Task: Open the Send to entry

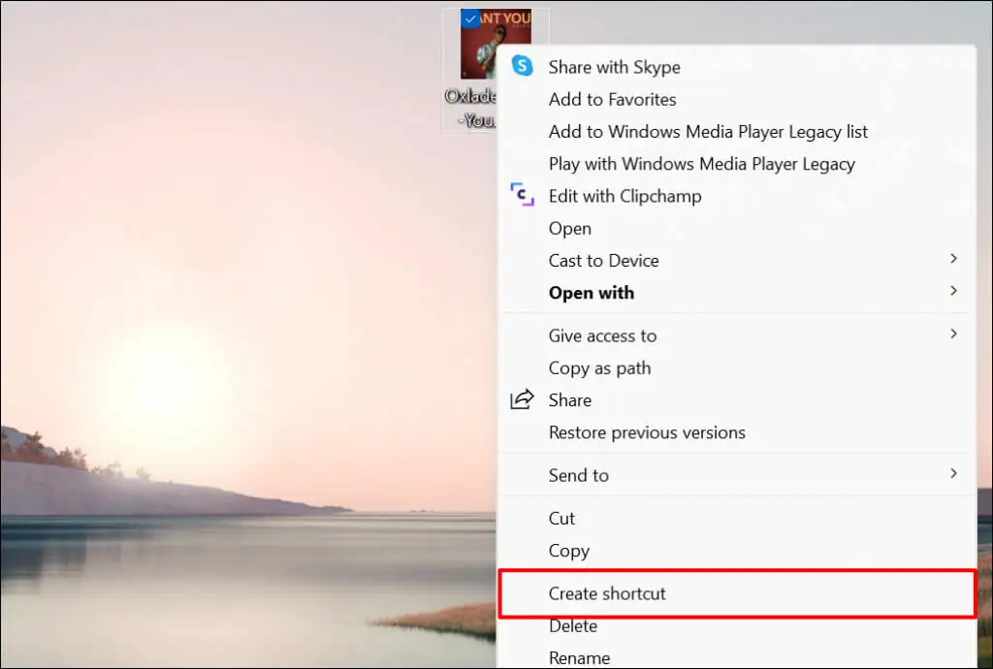Action: coord(737,475)
